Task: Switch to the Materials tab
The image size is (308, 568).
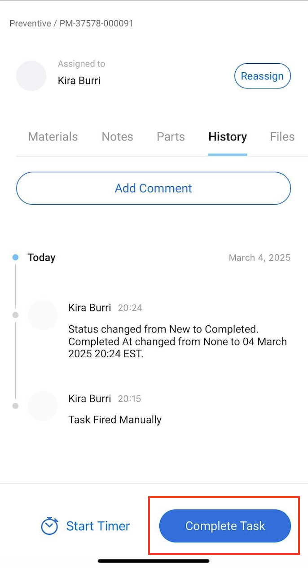Action: (x=53, y=137)
